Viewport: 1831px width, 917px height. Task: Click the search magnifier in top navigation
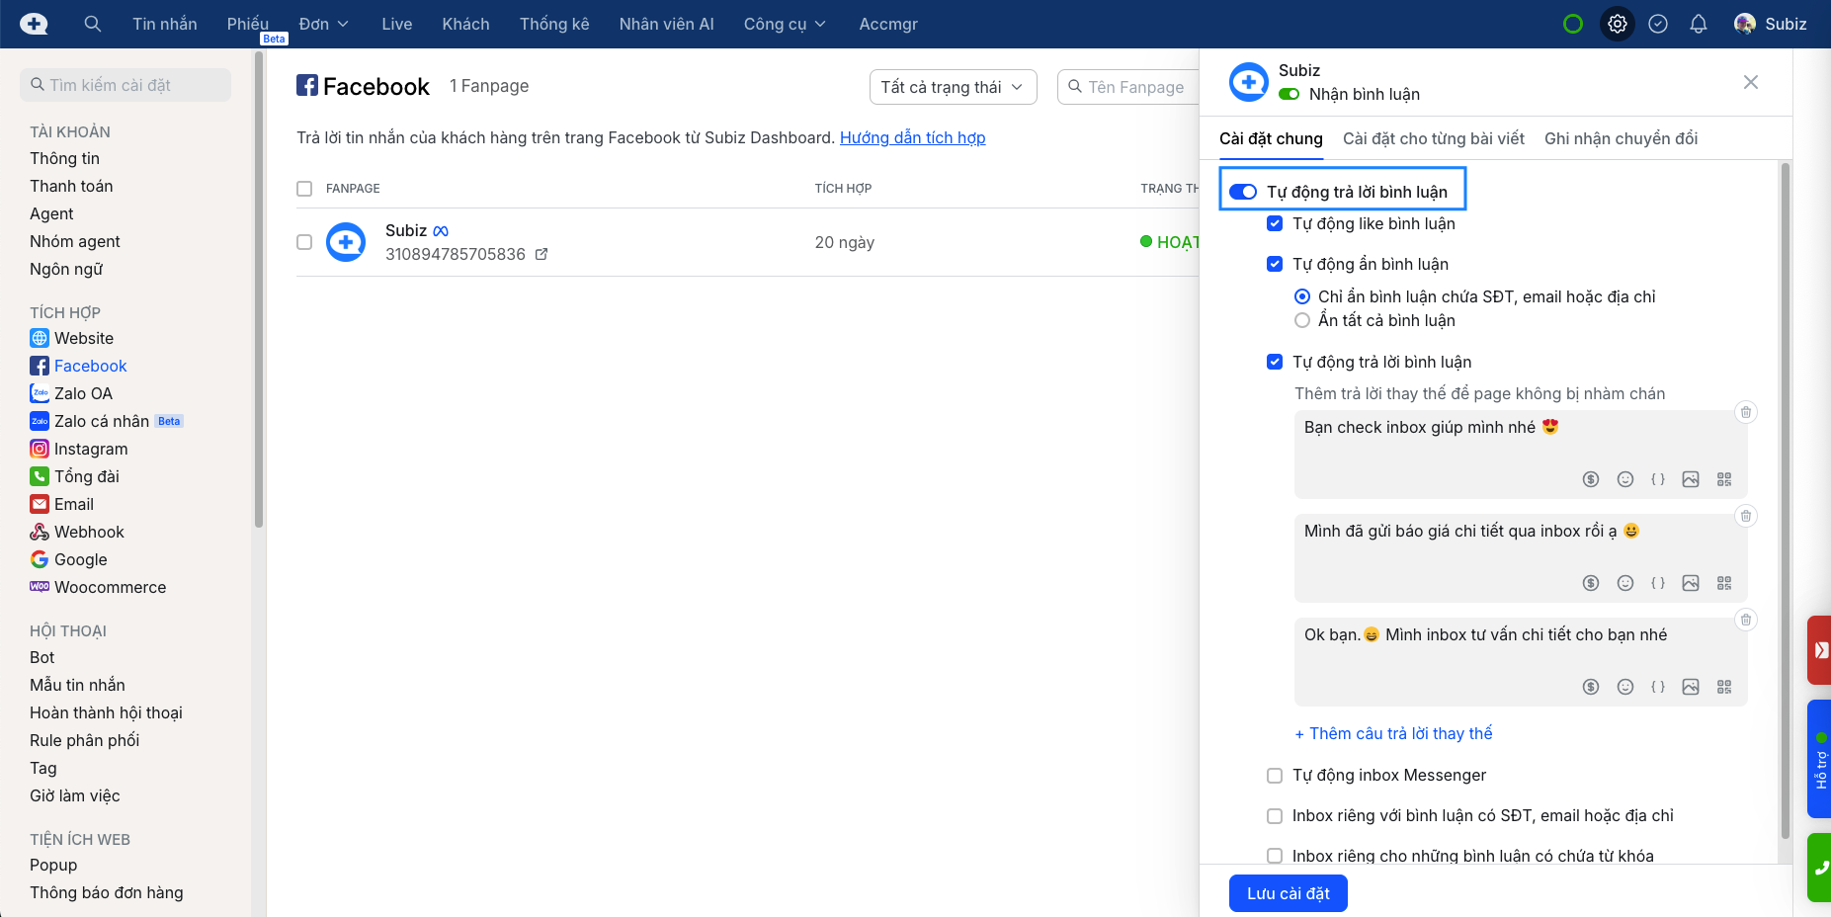click(93, 24)
